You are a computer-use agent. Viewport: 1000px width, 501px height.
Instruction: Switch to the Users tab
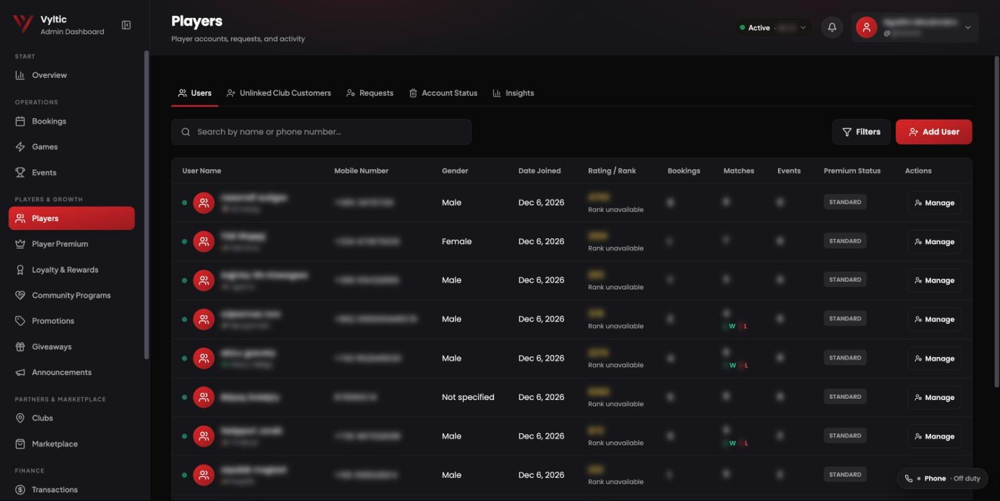click(195, 93)
